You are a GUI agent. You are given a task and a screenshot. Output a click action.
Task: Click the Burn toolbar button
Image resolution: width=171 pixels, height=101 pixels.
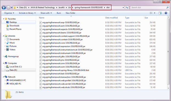click(59, 13)
